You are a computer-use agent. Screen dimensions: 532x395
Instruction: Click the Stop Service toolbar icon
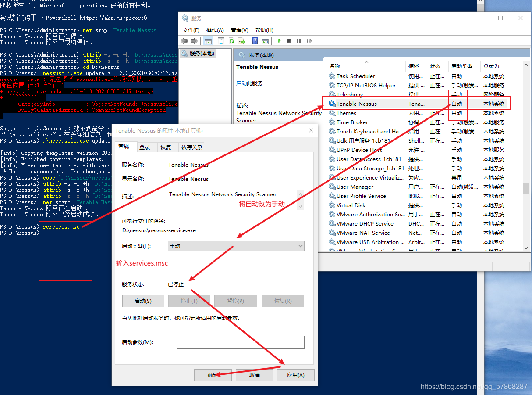289,41
